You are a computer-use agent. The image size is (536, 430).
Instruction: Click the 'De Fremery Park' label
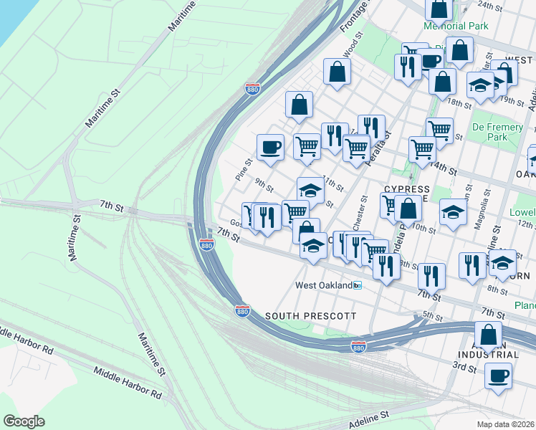497,132
